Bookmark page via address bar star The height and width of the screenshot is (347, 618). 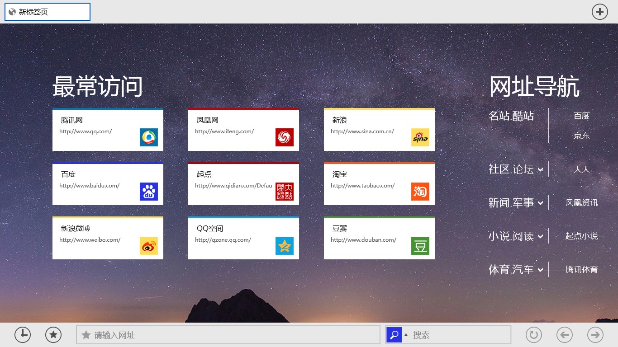[86, 335]
